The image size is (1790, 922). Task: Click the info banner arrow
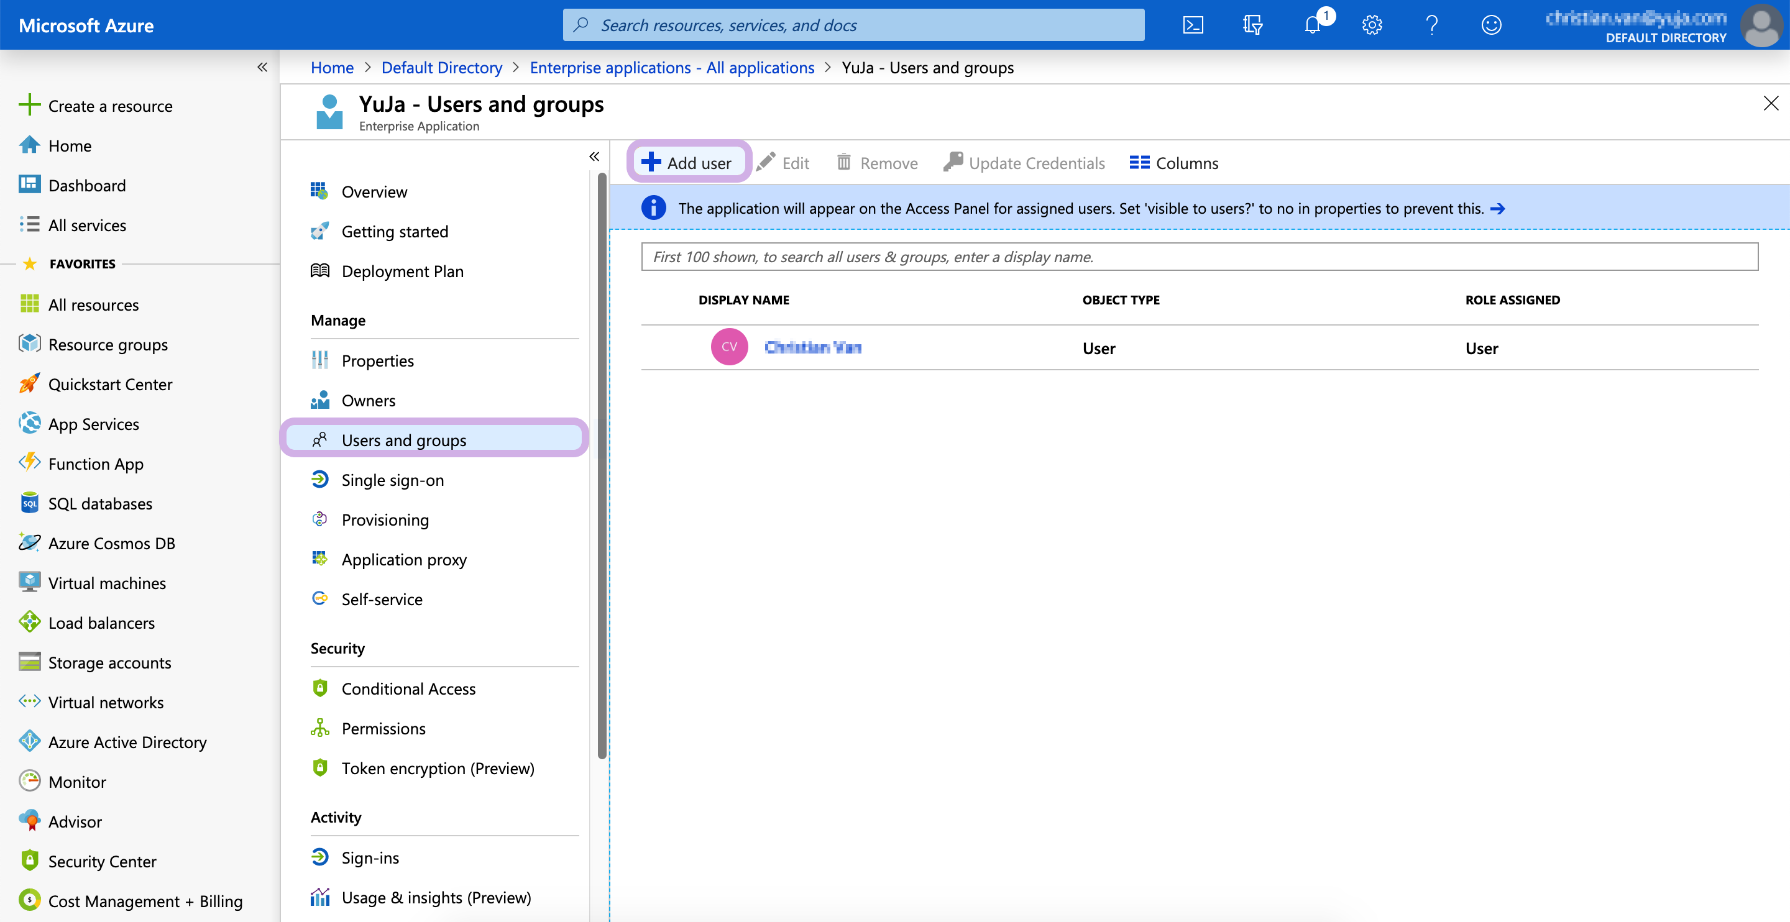[1498, 208]
